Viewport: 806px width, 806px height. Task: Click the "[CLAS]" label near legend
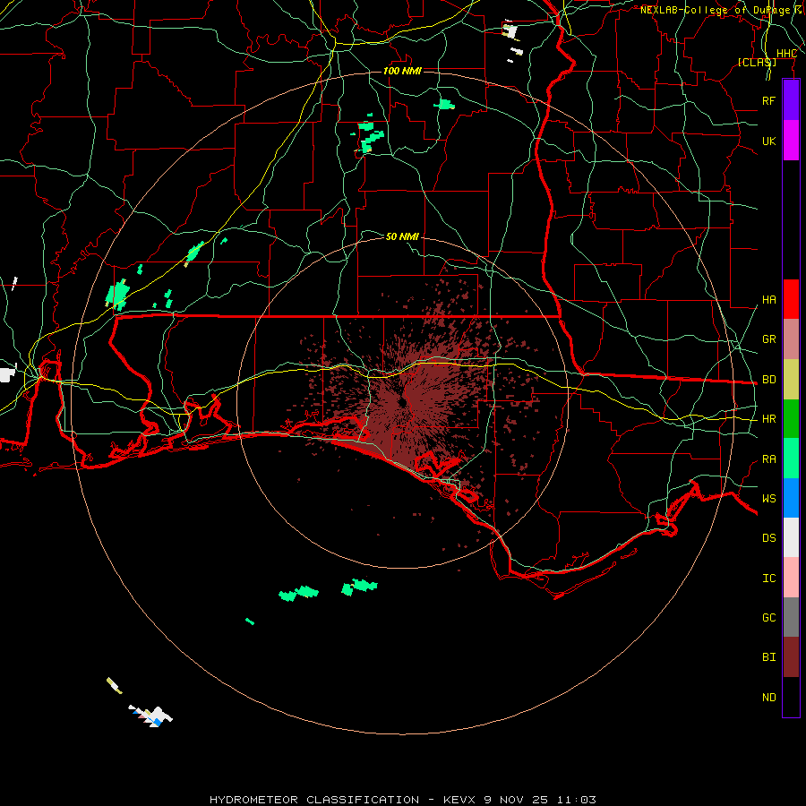tap(757, 62)
